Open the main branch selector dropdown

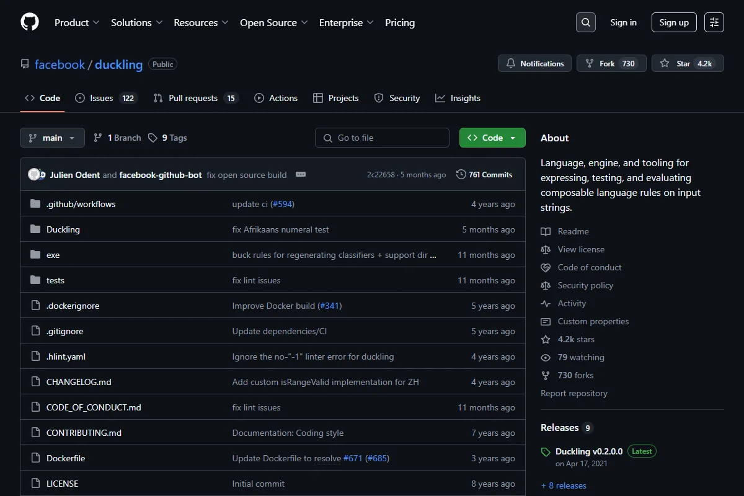52,138
